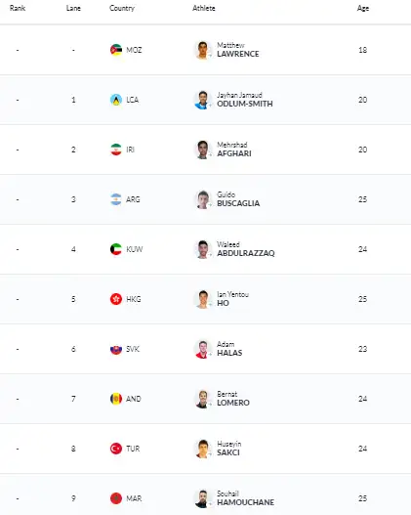Click the Mozambique flag icon
Viewport: 411px width, 515px height.
pyautogui.click(x=116, y=50)
